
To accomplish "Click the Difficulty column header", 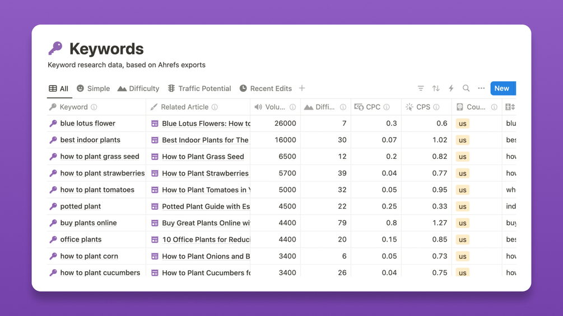I will click(325, 107).
